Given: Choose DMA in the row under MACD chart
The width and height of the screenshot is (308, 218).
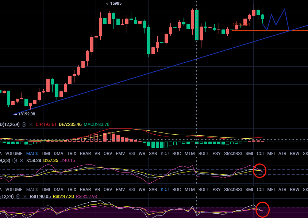Looking at the screenshot, I should (58, 154).
